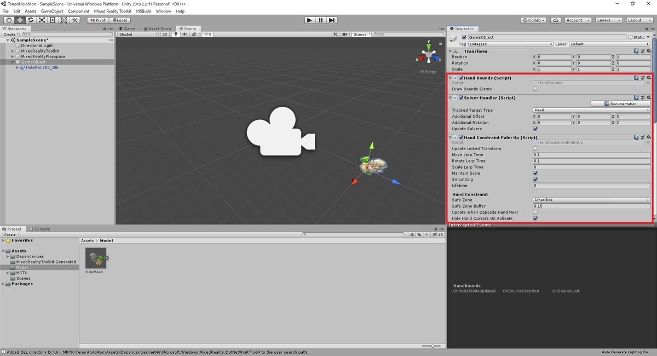The height and width of the screenshot is (356, 657).
Task: Enable Update Linked Transform checkbox
Action: click(535, 148)
